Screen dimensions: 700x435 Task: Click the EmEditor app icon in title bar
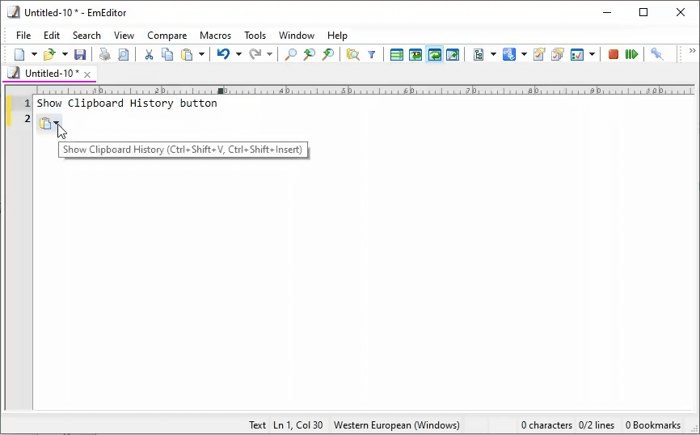coord(14,12)
